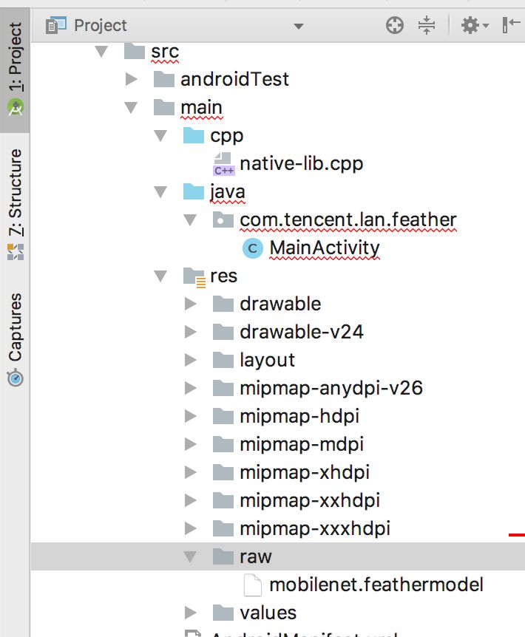525x637 pixels.
Task: Open the gear settings menu
Action: tap(474, 25)
